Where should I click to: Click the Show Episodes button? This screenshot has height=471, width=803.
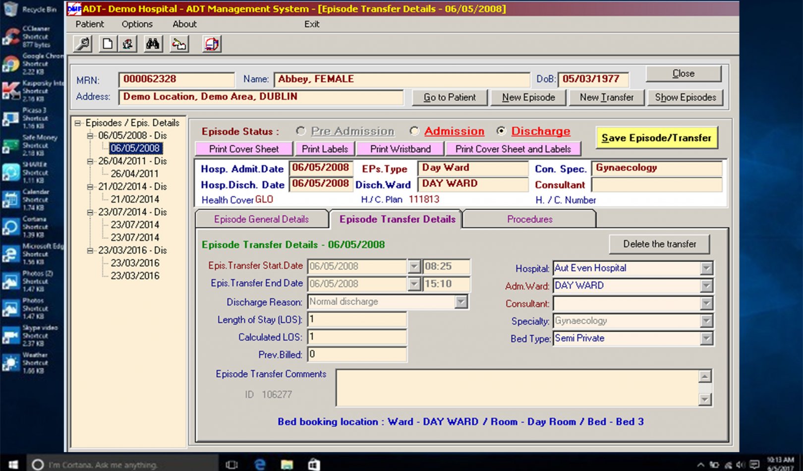(x=686, y=97)
